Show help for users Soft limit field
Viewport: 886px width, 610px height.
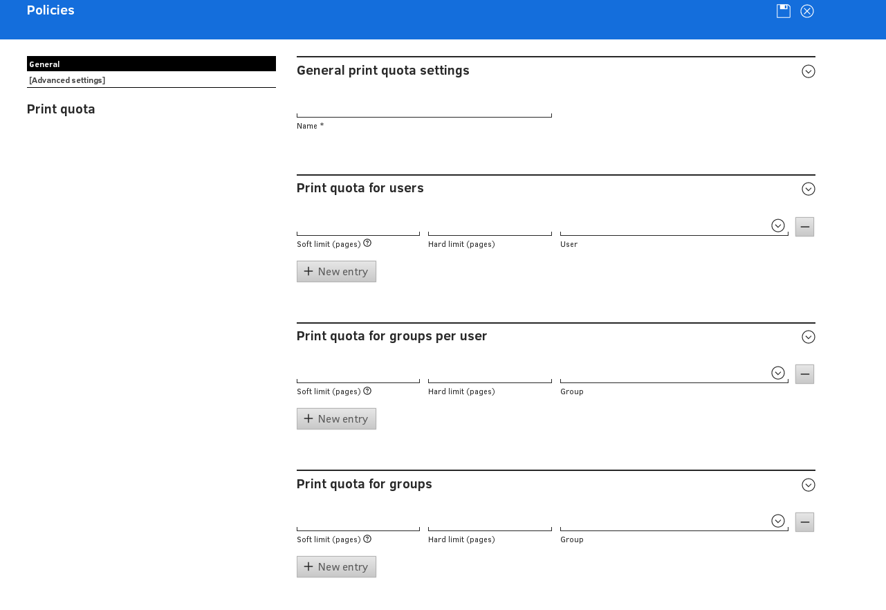coord(367,243)
